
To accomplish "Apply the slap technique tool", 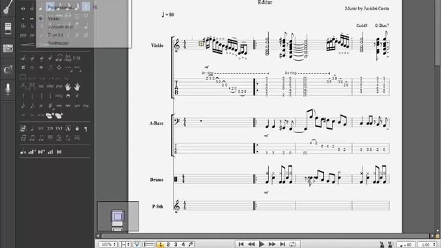I will click(x=50, y=87).
